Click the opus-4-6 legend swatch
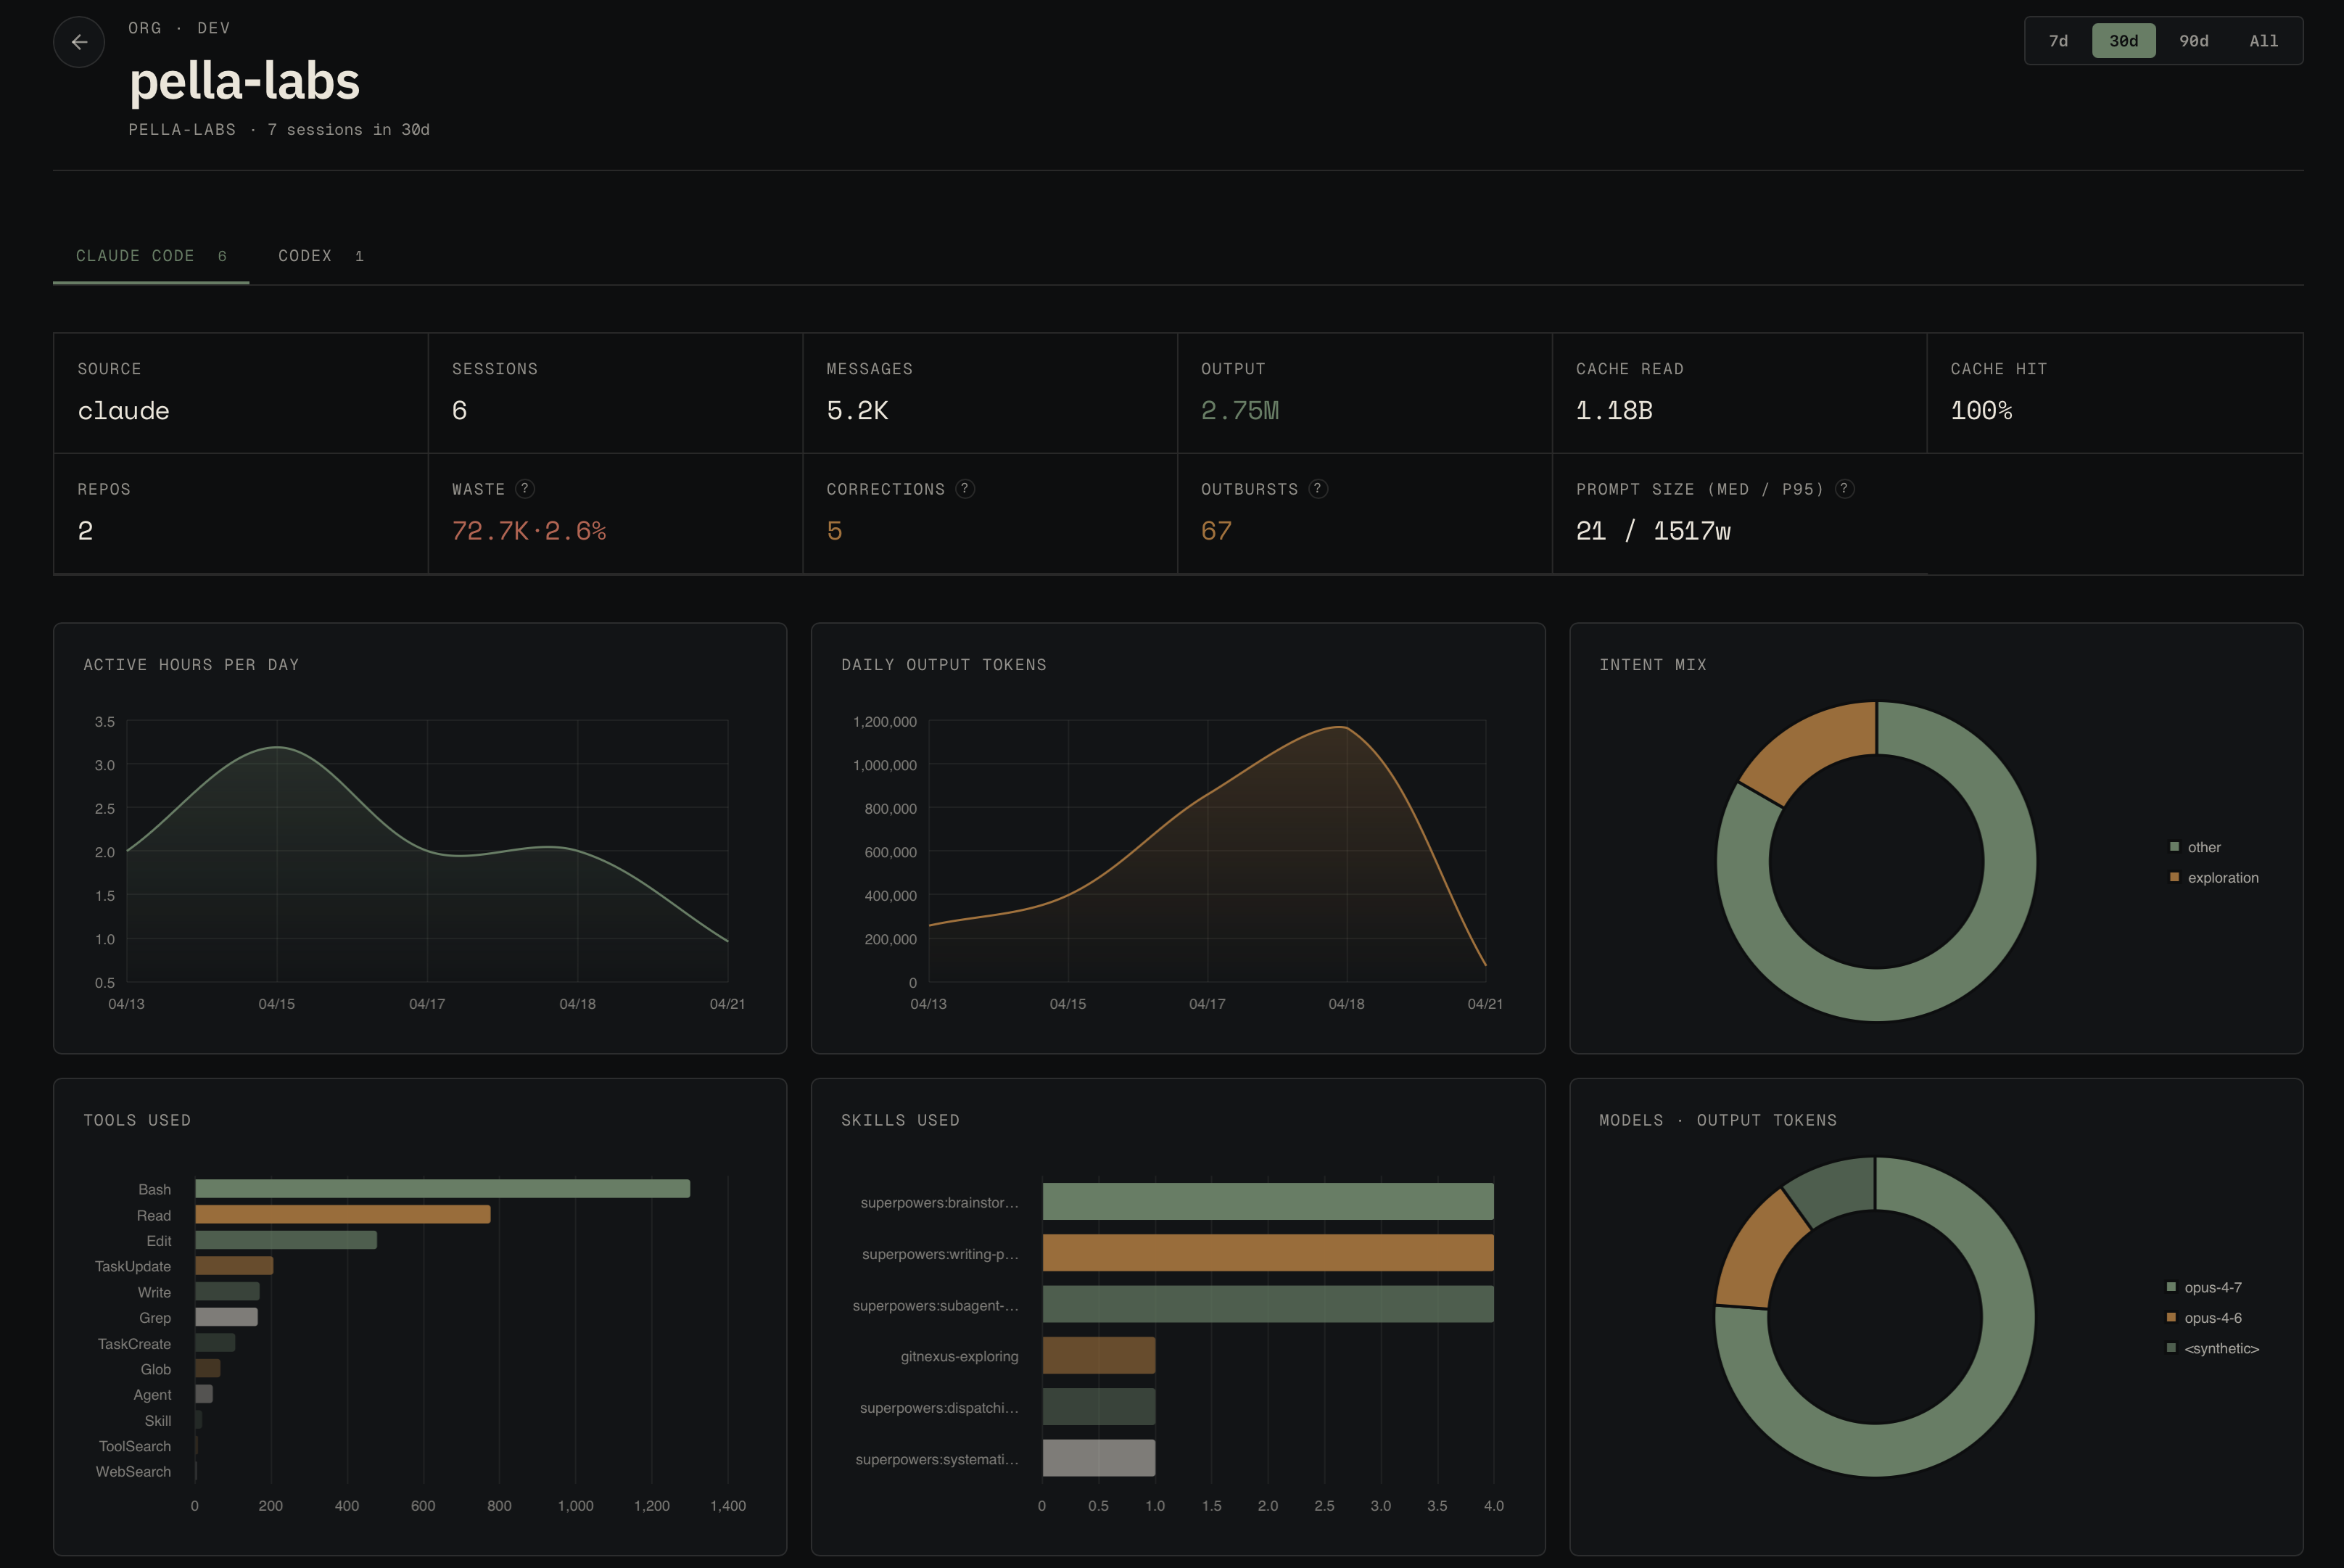2344x1568 pixels. pyautogui.click(x=2171, y=1317)
